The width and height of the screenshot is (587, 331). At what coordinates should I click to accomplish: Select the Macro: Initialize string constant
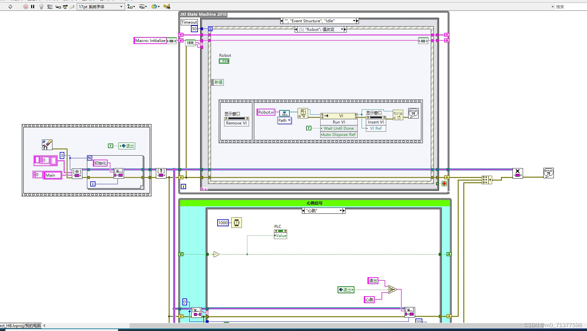click(x=150, y=41)
